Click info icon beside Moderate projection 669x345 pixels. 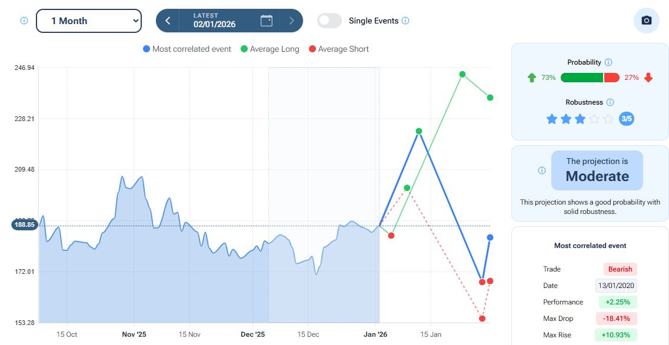coord(542,170)
